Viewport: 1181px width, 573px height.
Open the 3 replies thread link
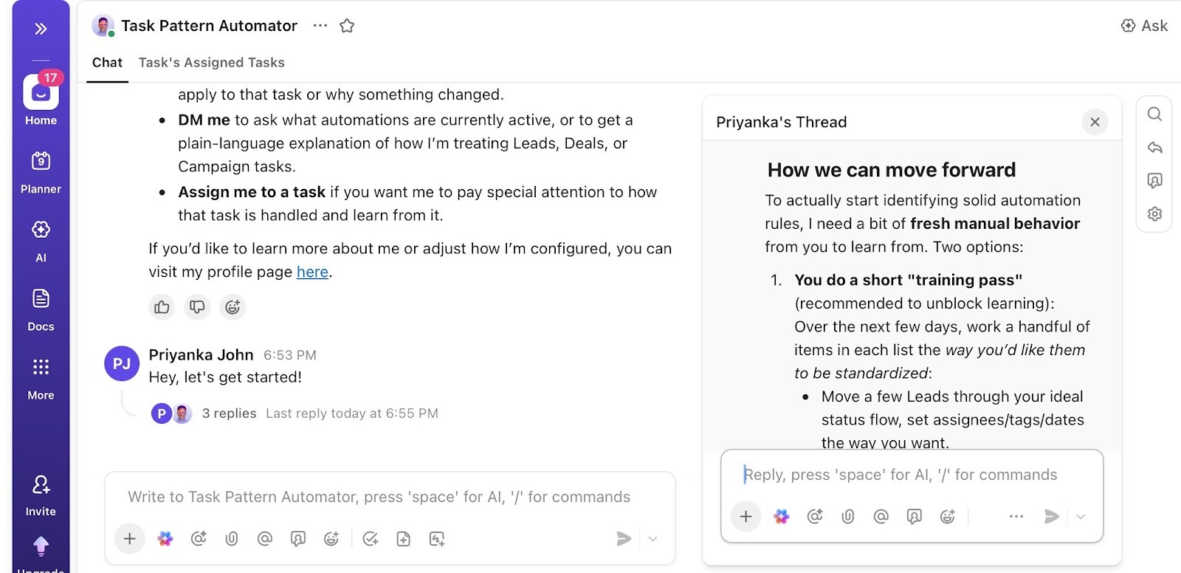pyautogui.click(x=229, y=414)
